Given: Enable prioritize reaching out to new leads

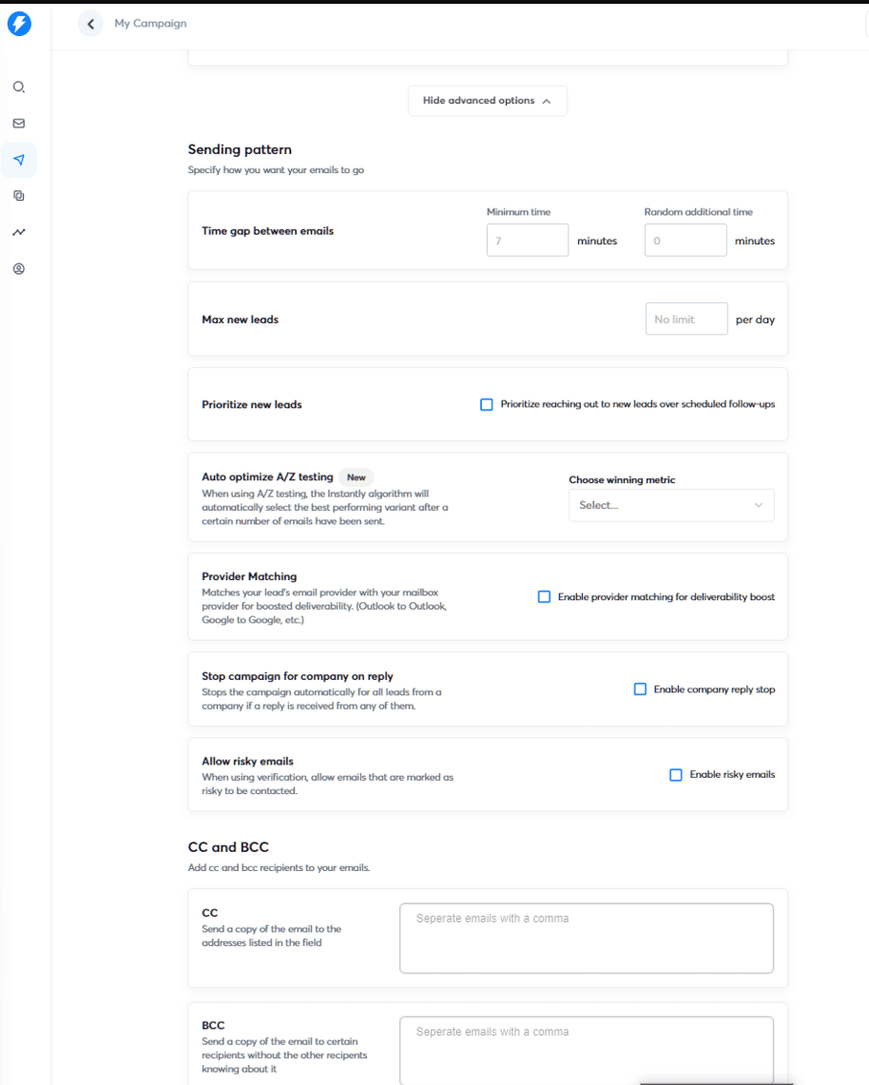Looking at the screenshot, I should click(x=486, y=404).
